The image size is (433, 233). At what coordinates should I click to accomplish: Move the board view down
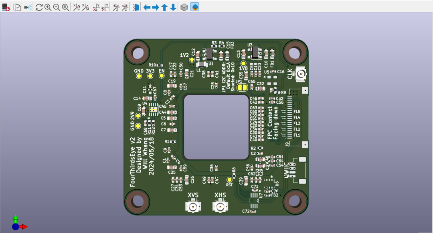tap(173, 7)
